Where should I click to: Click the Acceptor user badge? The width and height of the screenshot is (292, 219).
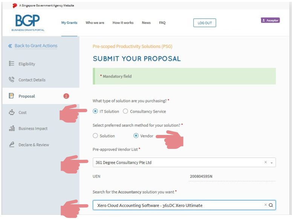270,20
